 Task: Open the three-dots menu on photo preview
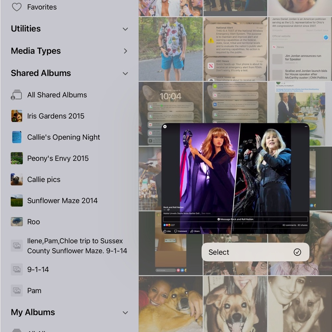pyautogui.click(x=306, y=126)
